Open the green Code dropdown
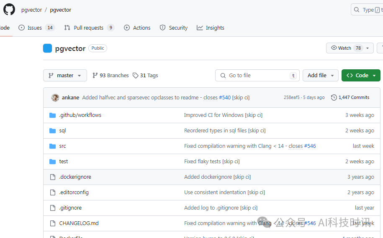The height and width of the screenshot is (238, 383). coord(361,76)
